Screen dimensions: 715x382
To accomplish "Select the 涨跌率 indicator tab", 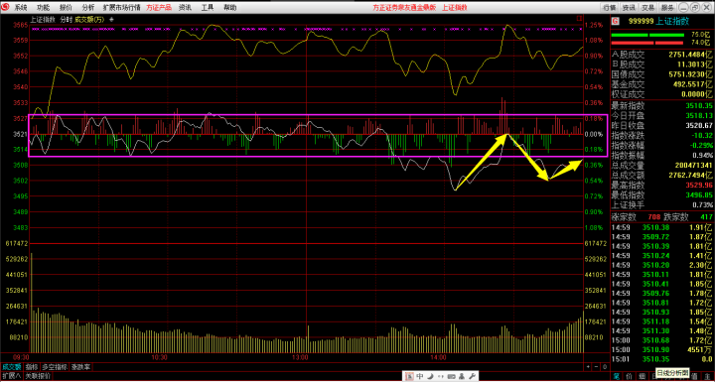I will [x=80, y=367].
